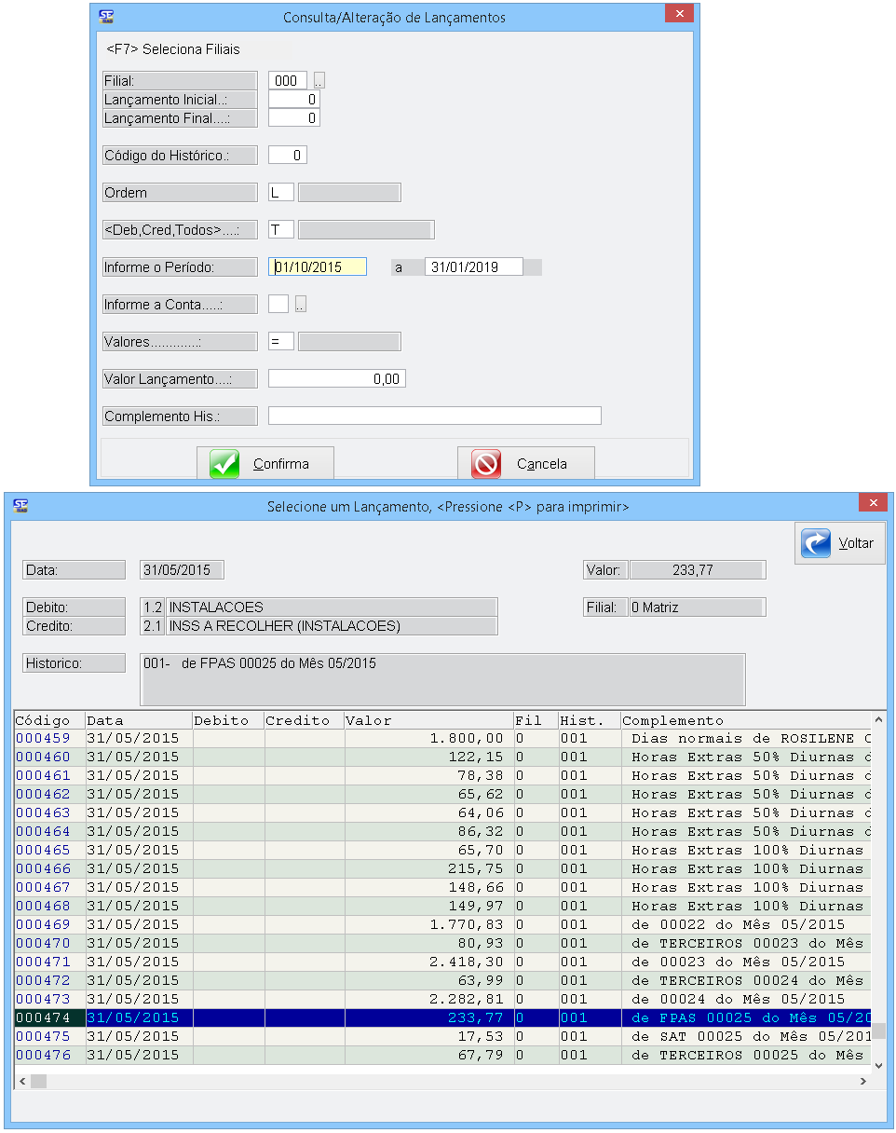Click the Código do Histórico field
The width and height of the screenshot is (896, 1133).
[287, 156]
